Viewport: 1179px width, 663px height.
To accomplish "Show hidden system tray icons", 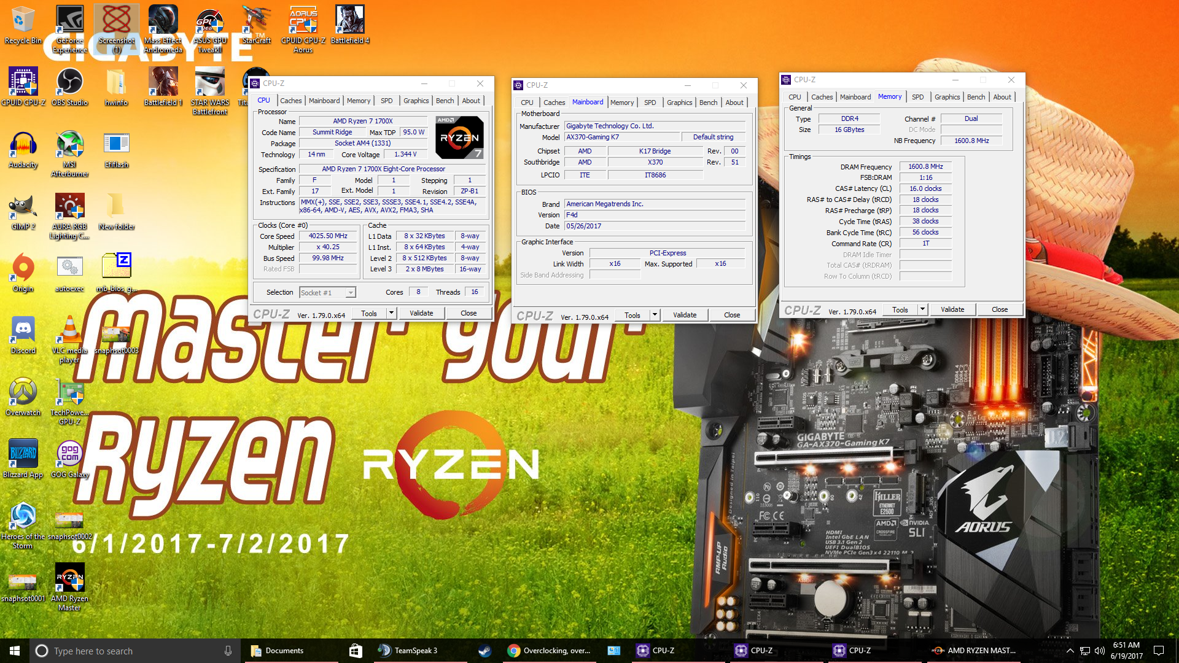I will coord(1070,651).
